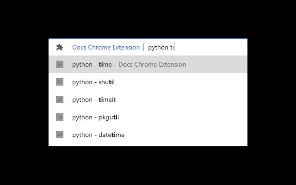Viewport: 296px width, 185px height.
Task: Click the docs icon beside python - time
Action: [x=59, y=64]
